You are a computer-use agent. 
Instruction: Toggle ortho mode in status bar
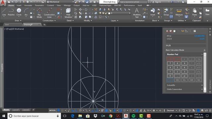click(77, 110)
